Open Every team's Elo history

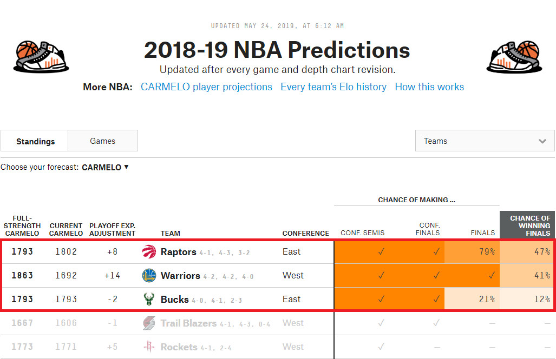[x=333, y=87]
